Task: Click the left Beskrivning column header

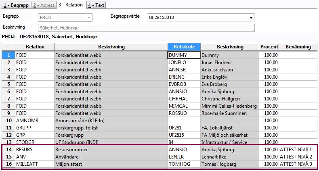Action: pos(111,47)
